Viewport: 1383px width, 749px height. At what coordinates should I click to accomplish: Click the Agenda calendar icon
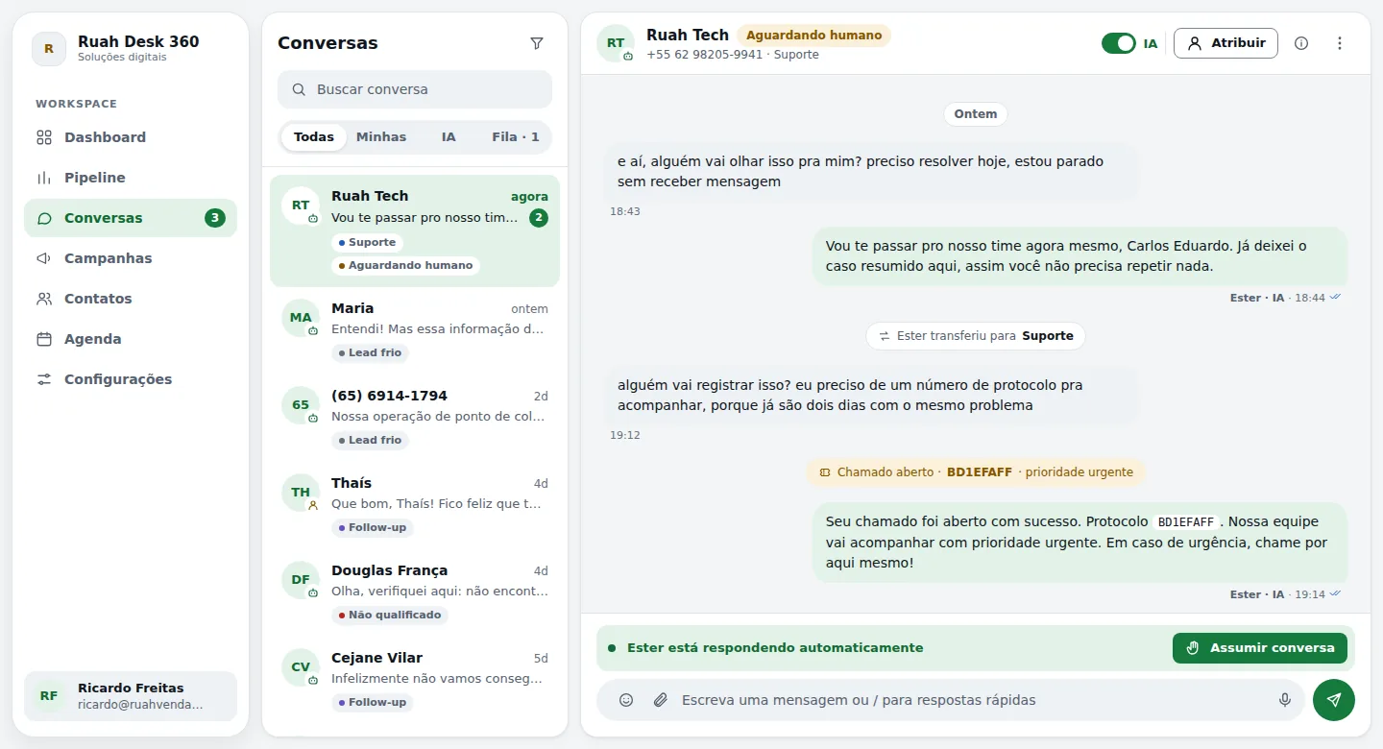44,339
